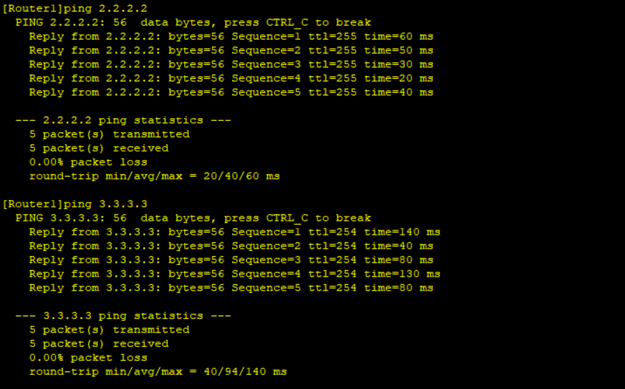
Task: Click the PING 2.2.2.2 header line
Action: click(193, 22)
